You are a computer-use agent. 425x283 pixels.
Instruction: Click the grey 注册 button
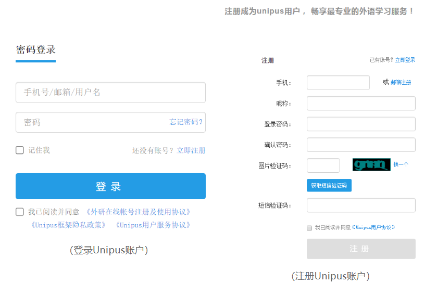tap(361, 249)
